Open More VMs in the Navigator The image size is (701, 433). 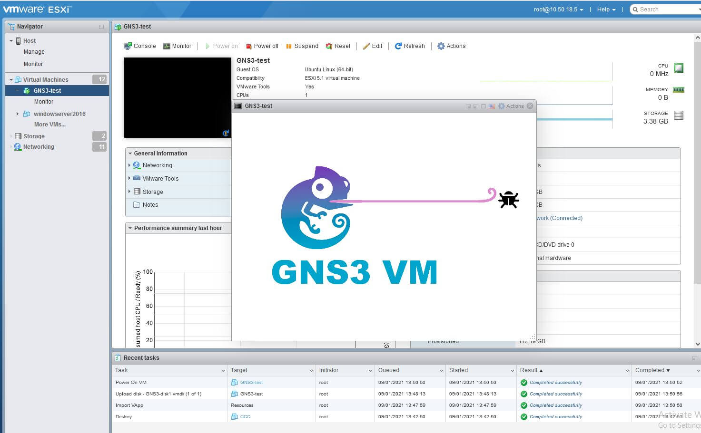49,124
